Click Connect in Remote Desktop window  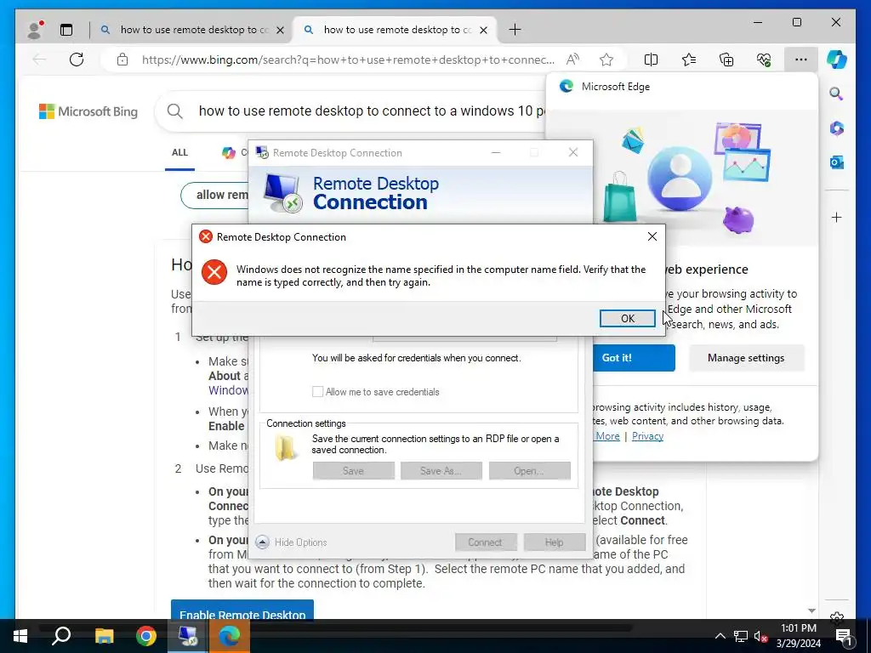click(x=486, y=542)
